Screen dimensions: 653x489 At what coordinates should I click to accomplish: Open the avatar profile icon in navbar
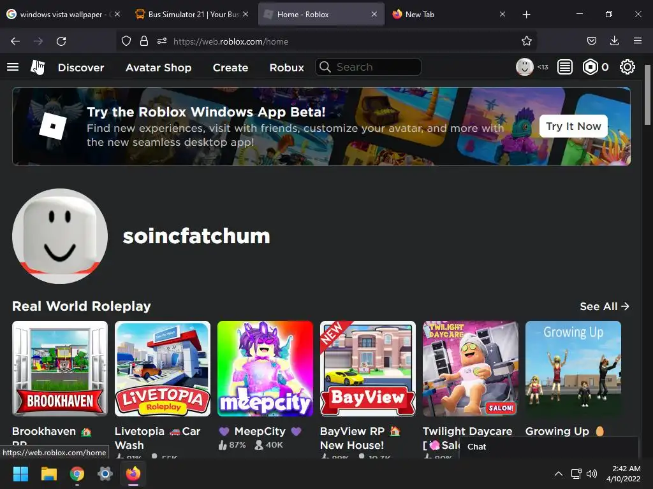coord(524,67)
